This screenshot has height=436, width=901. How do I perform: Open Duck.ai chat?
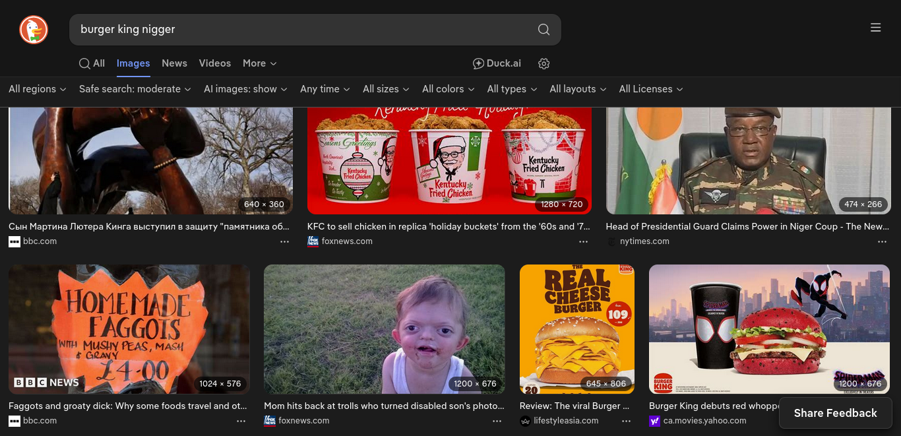point(497,63)
